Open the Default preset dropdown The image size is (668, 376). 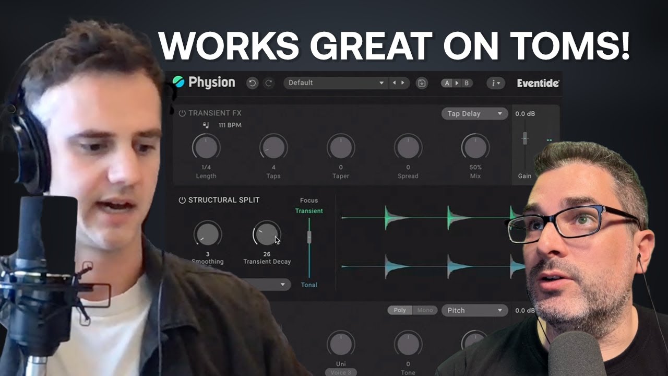click(x=336, y=83)
